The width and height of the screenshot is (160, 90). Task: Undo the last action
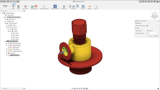point(11,1)
